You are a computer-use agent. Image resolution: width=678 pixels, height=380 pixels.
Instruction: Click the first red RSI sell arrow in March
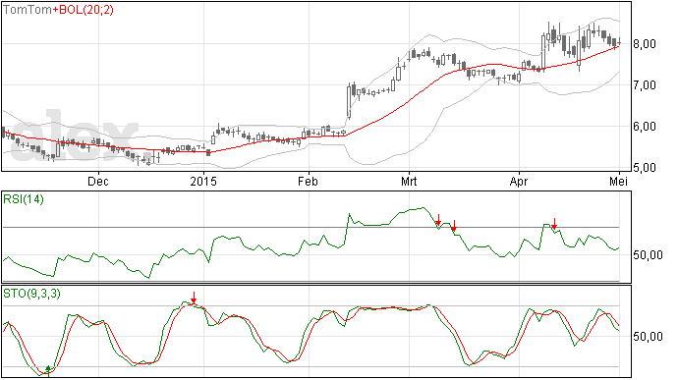(438, 220)
